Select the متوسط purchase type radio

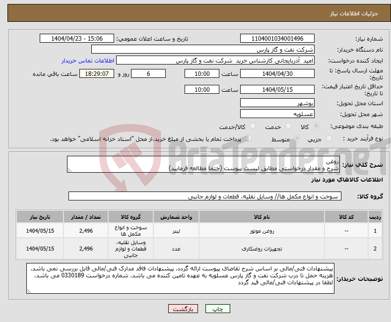[297, 138]
